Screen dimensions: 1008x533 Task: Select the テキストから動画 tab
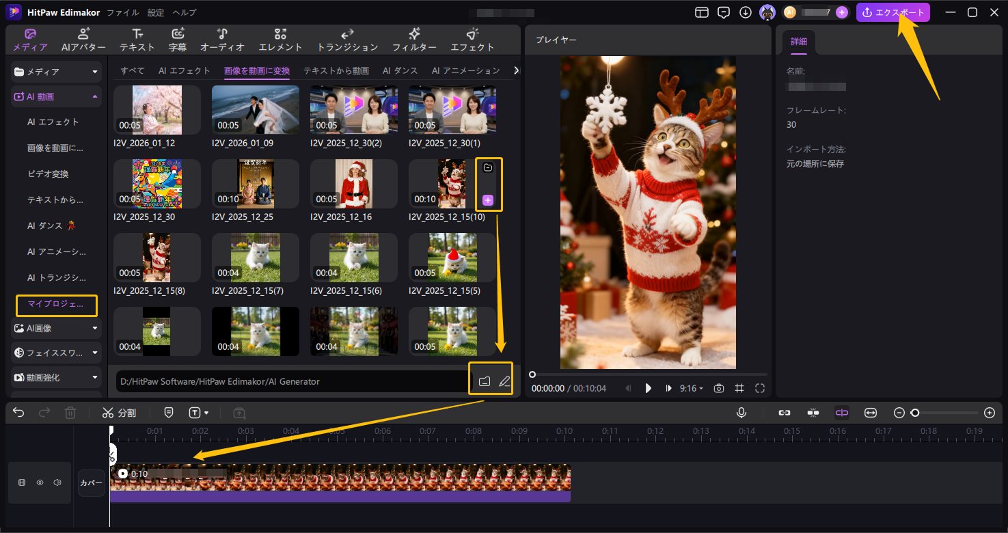(336, 70)
